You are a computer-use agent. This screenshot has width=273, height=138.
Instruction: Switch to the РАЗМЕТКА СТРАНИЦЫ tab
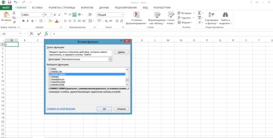coord(62,8)
